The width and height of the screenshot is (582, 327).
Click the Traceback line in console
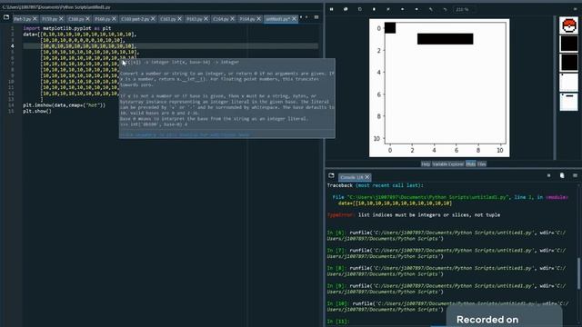tap(375, 185)
